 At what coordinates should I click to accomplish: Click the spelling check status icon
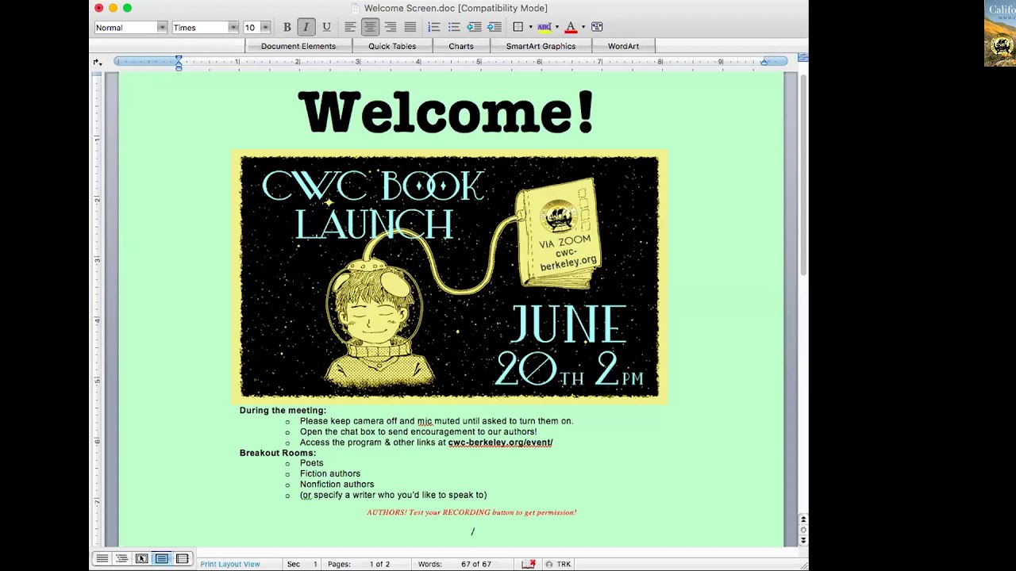[529, 564]
